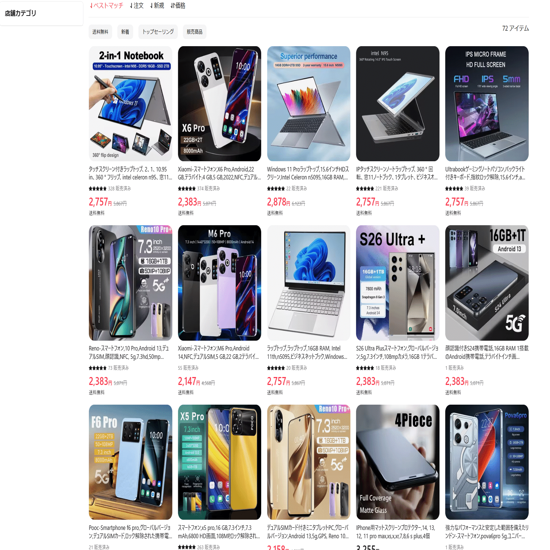550x550 pixels.
Task: Toggle the 送料無料 filter
Action: 100,32
